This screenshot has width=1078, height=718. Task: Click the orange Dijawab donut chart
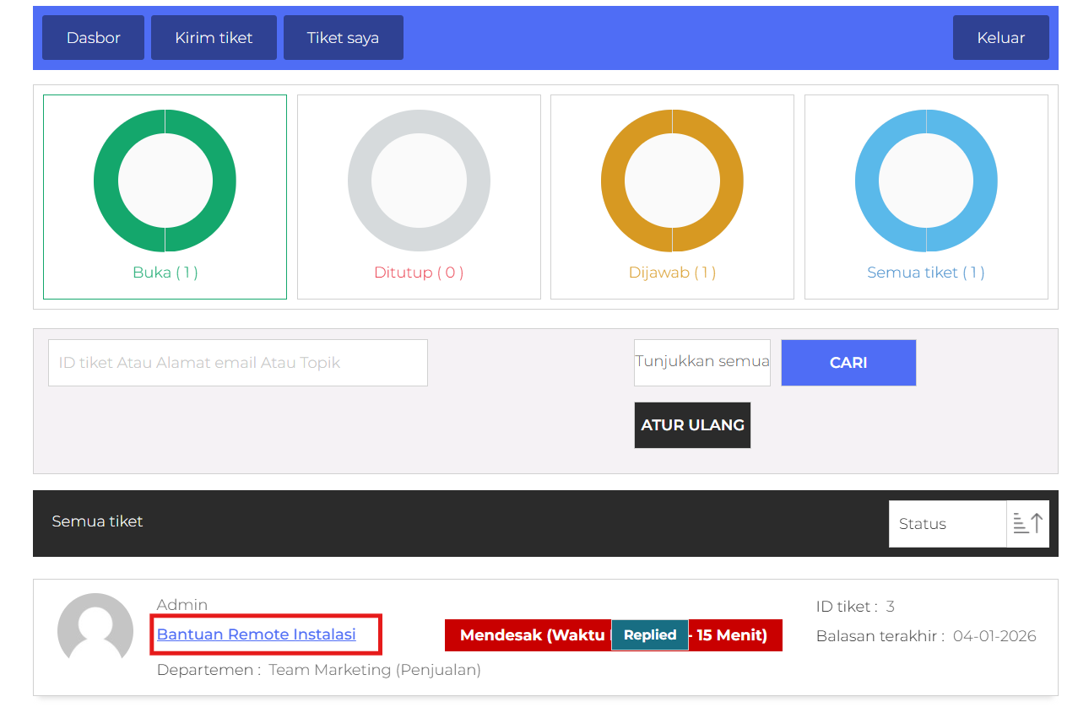[x=672, y=181]
